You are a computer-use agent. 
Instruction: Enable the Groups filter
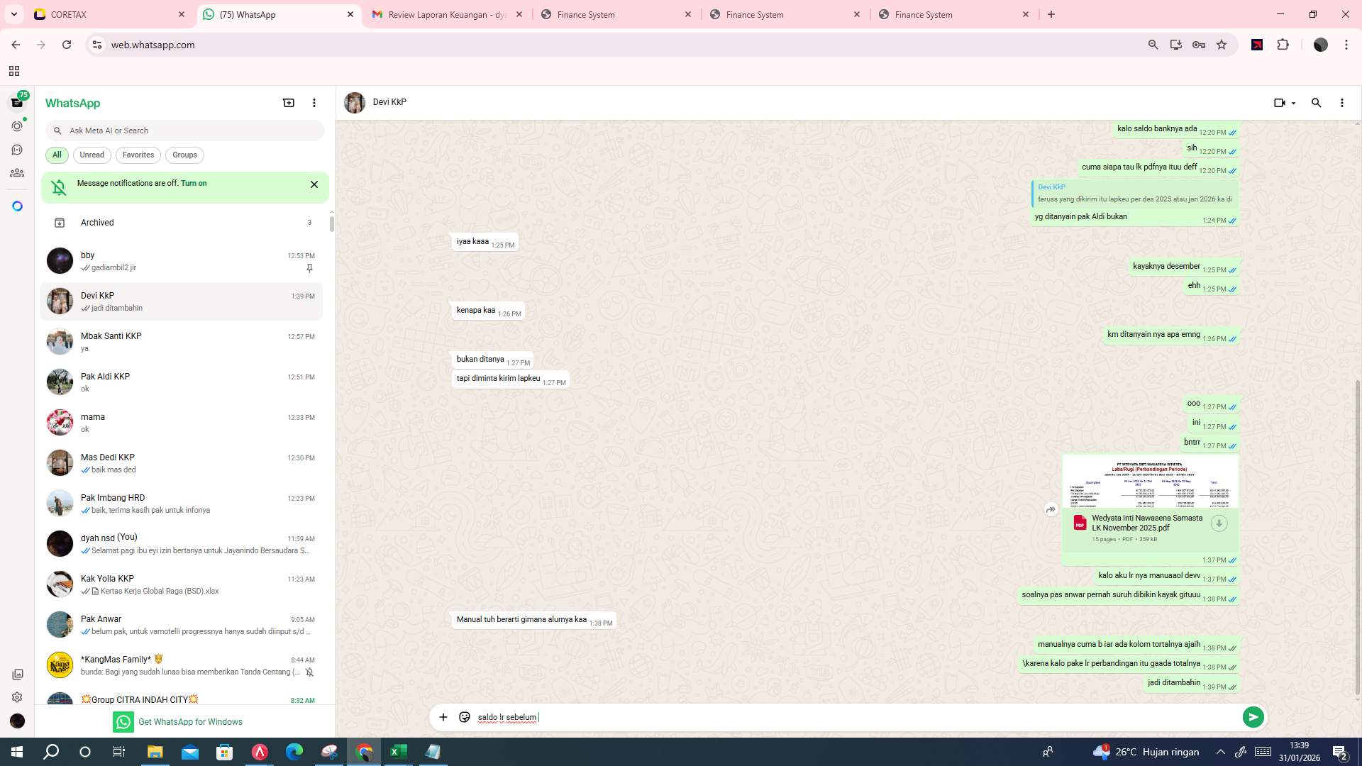[x=184, y=155]
